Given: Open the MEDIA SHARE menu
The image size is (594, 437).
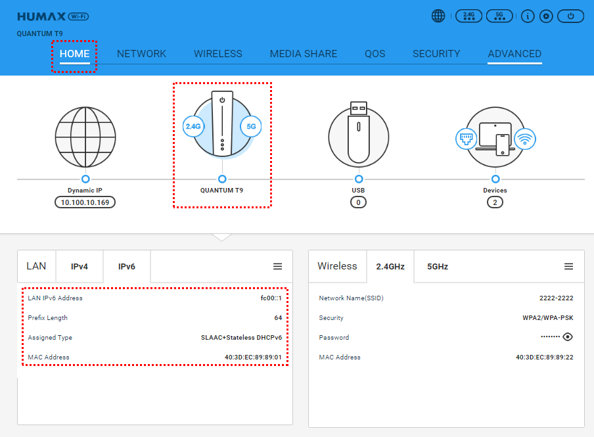Looking at the screenshot, I should (304, 54).
